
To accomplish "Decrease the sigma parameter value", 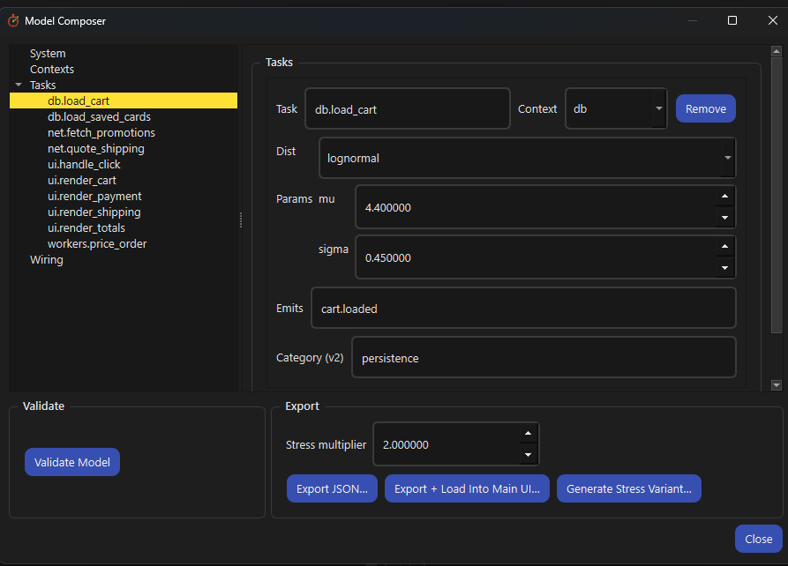I will point(724,268).
